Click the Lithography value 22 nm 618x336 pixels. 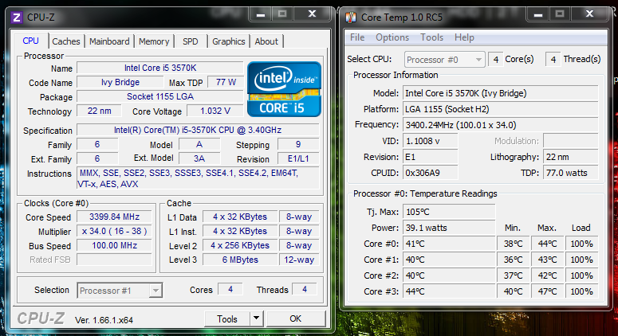point(571,157)
